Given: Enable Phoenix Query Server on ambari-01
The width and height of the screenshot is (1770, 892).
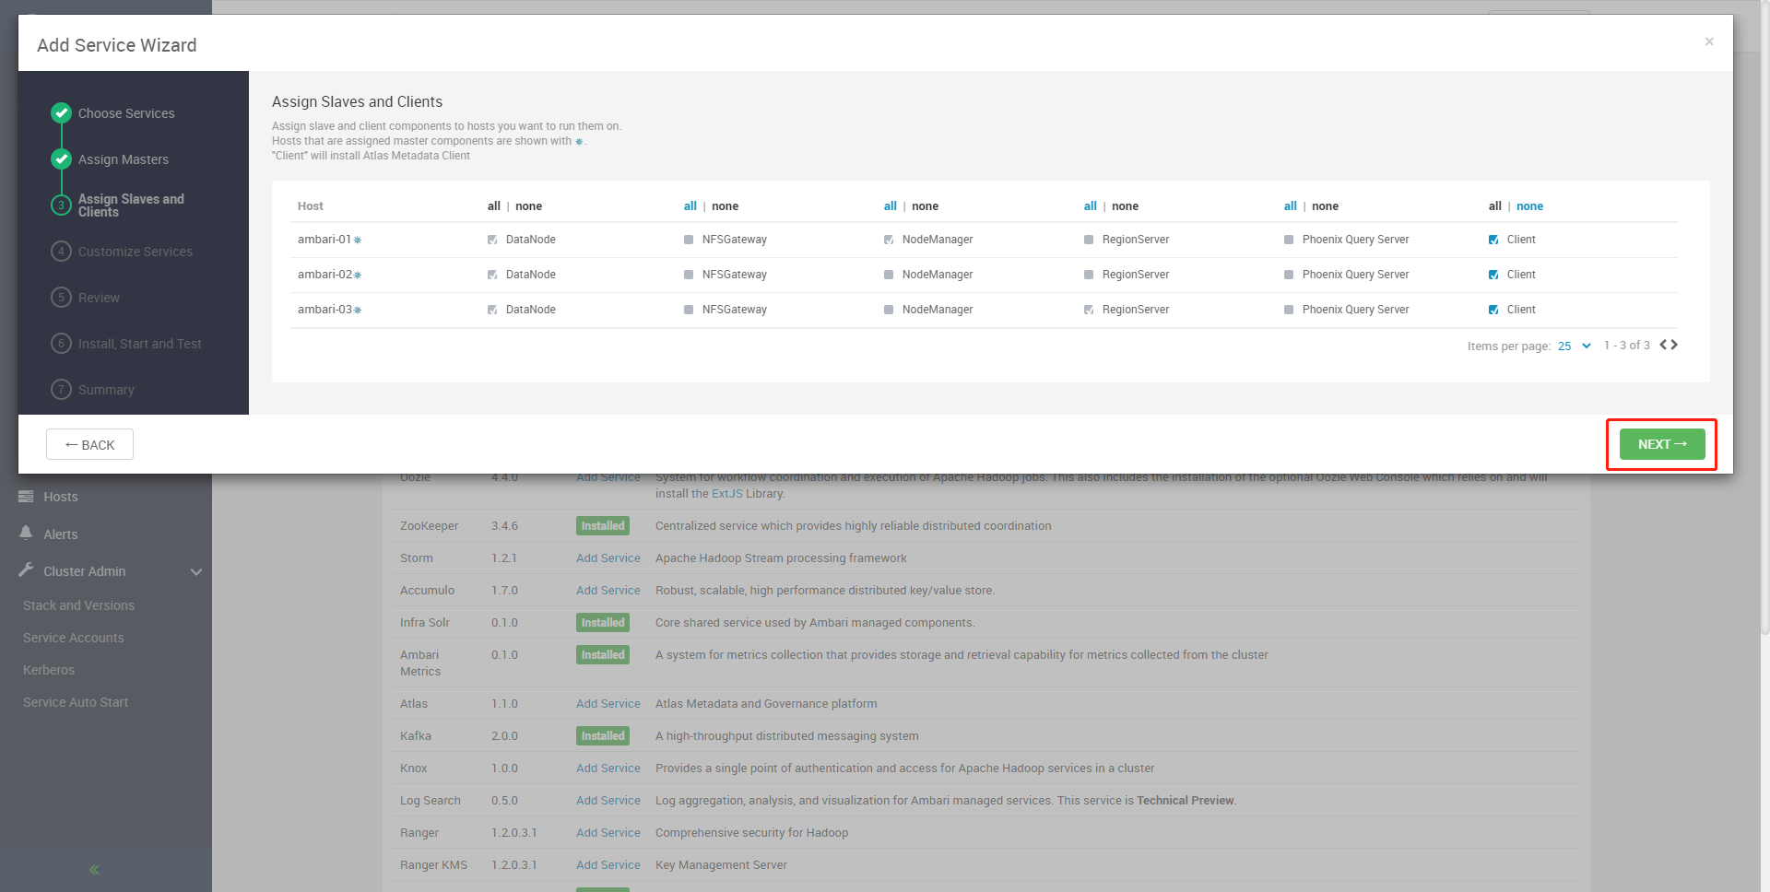Looking at the screenshot, I should click(1289, 240).
